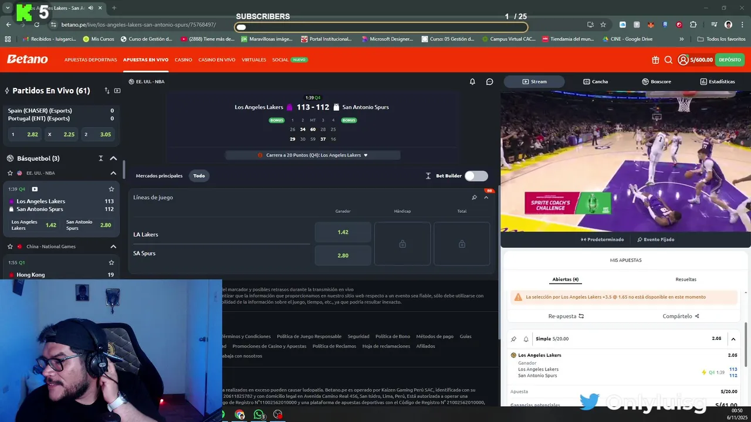This screenshot has height=422, width=751.
Task: Switch to the Boxscore tab
Action: (x=657, y=81)
